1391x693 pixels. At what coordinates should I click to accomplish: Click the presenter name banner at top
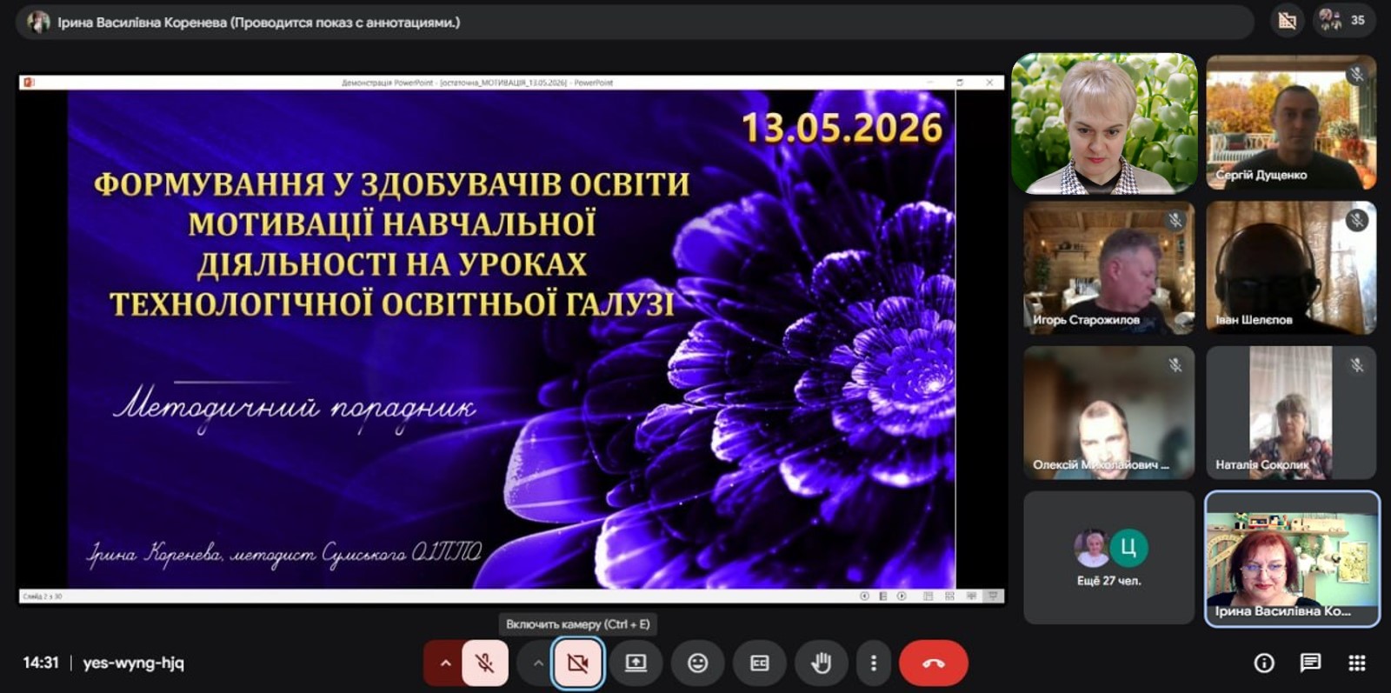tap(635, 22)
